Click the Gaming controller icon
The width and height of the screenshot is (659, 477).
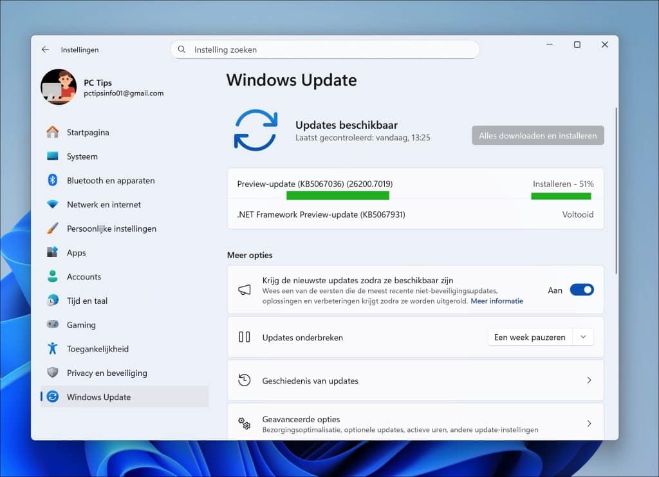[x=53, y=325]
